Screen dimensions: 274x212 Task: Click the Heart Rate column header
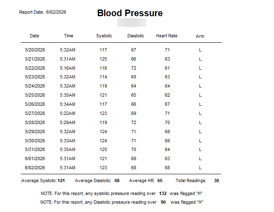[167, 36]
